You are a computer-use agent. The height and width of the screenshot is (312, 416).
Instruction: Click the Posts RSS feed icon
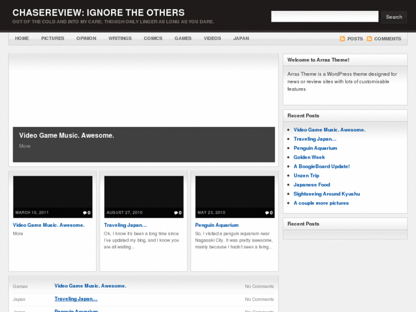(x=342, y=39)
